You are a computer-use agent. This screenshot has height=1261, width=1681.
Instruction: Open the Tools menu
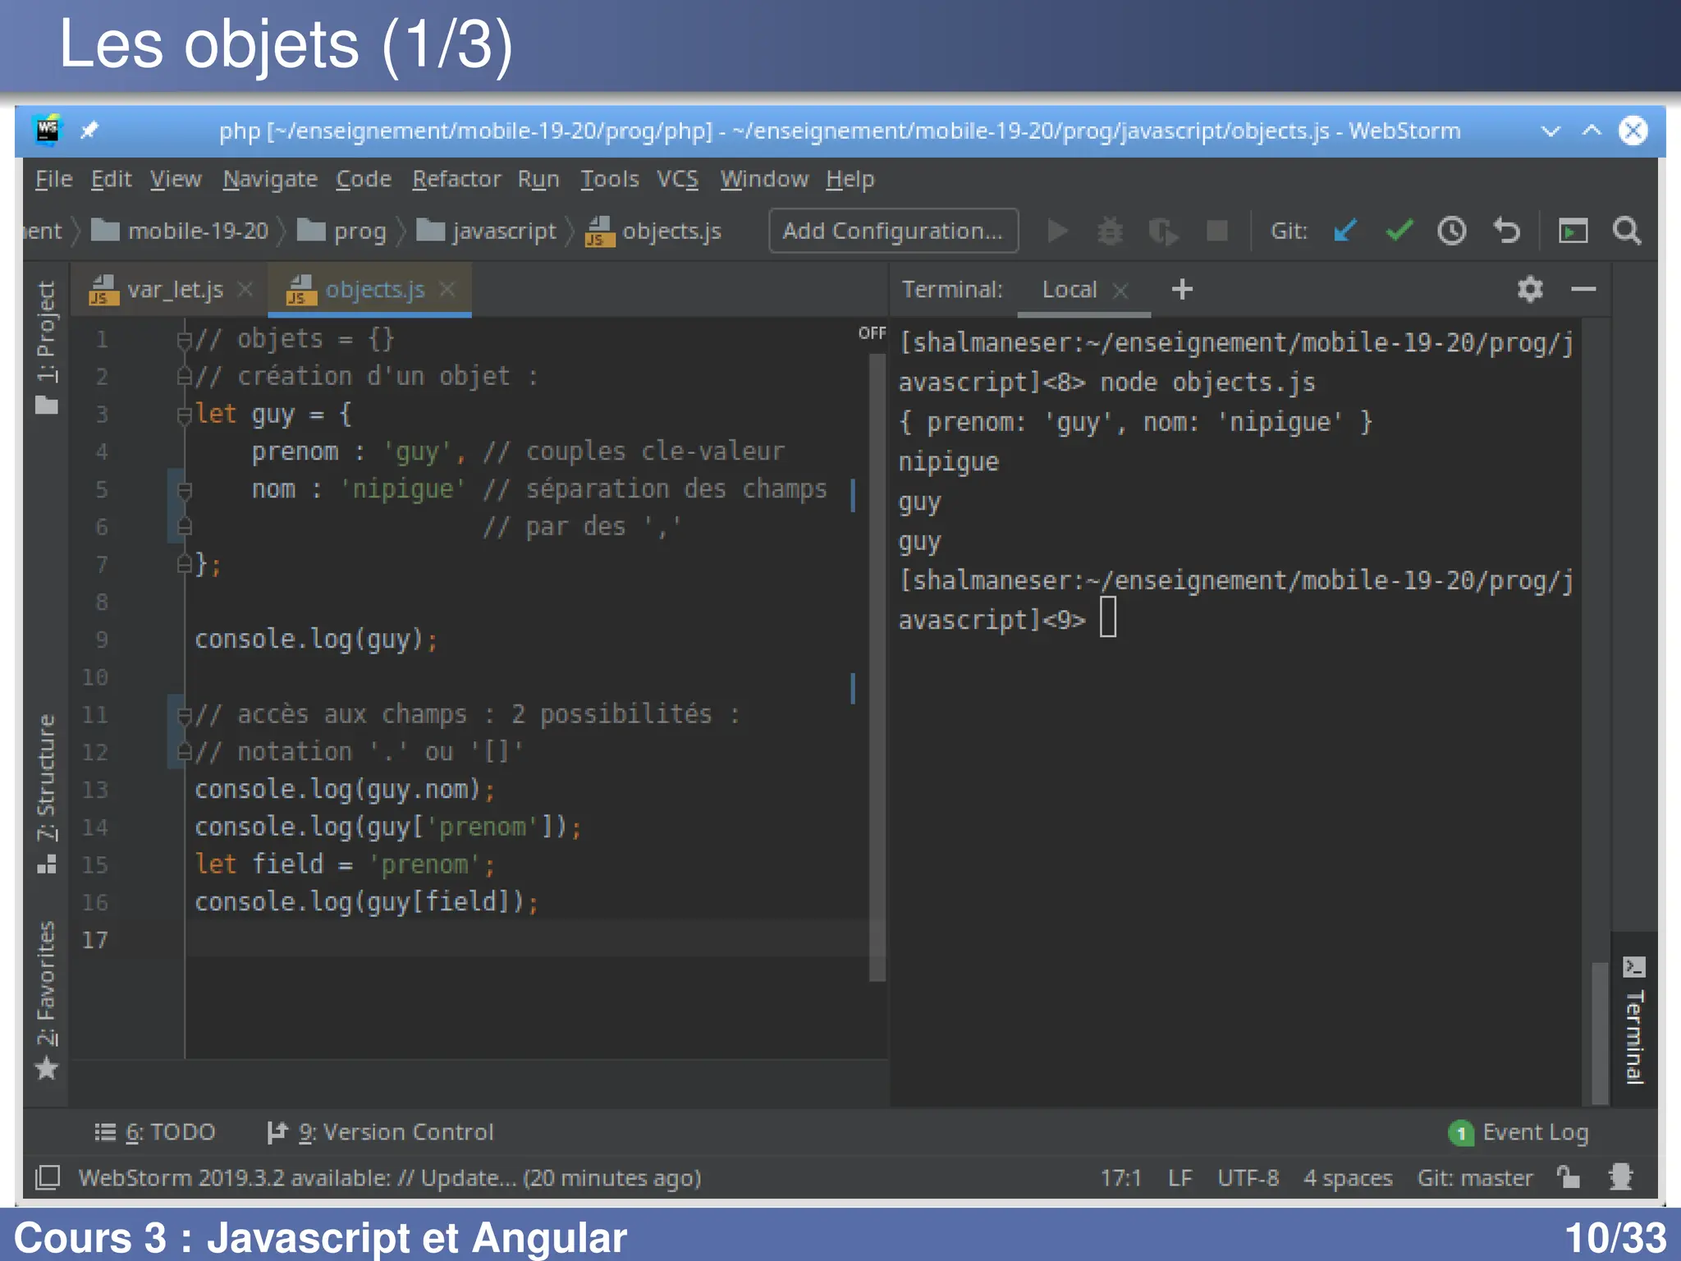pyautogui.click(x=609, y=179)
